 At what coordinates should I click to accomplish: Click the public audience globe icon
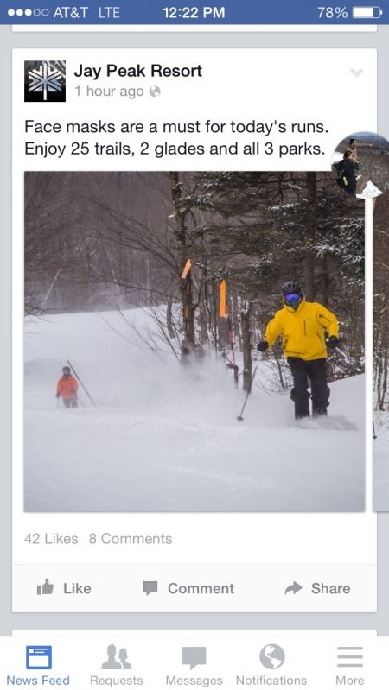155,92
